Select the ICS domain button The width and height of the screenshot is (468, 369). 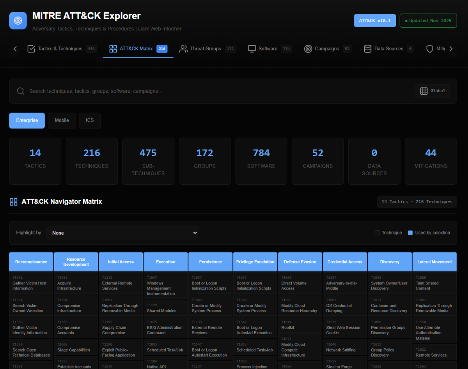[x=90, y=120]
